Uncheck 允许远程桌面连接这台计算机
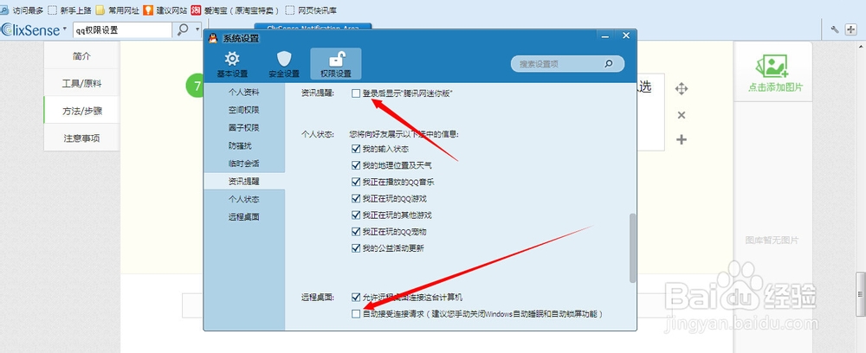Image resolution: width=866 pixels, height=353 pixels. coord(356,298)
